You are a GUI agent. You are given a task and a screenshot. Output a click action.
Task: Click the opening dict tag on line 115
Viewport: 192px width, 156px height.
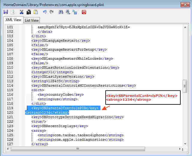click(38, 90)
